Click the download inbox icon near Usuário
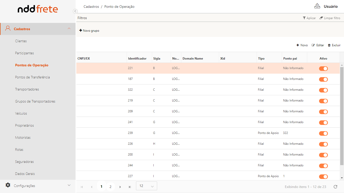This screenshot has height=193, width=344. point(317,6)
